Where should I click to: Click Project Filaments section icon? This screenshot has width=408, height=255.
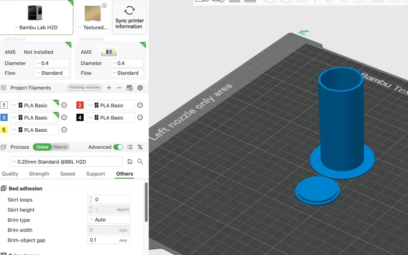point(3,88)
